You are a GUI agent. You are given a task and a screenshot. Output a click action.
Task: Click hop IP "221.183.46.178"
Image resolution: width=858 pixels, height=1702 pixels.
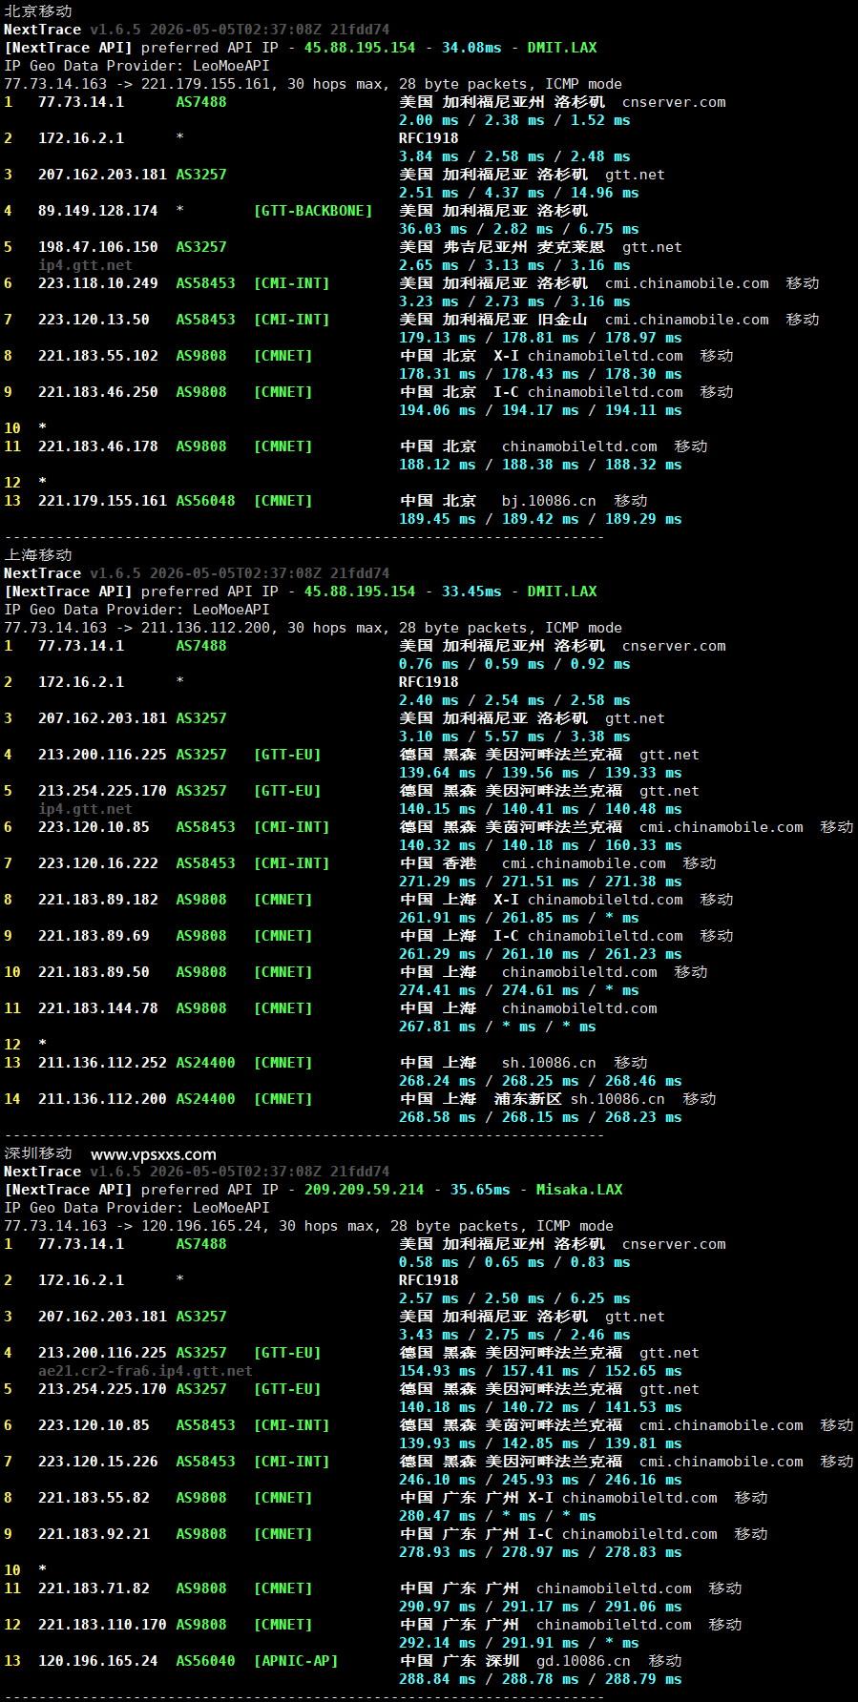tap(98, 446)
